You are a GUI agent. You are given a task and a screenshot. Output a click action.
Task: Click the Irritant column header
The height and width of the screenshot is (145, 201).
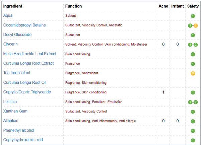pos(178,6)
